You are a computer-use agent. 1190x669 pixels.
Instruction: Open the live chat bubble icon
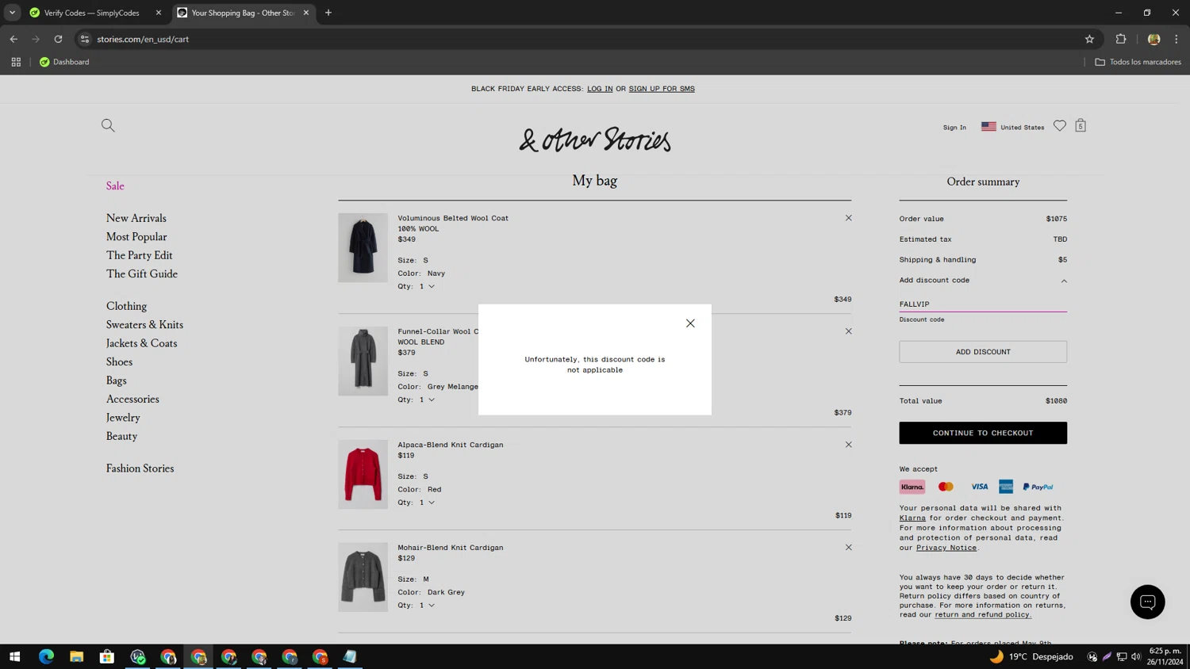1147,602
